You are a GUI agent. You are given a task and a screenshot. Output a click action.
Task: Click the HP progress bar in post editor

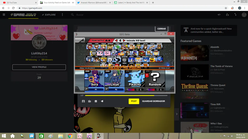[x=126, y=96]
